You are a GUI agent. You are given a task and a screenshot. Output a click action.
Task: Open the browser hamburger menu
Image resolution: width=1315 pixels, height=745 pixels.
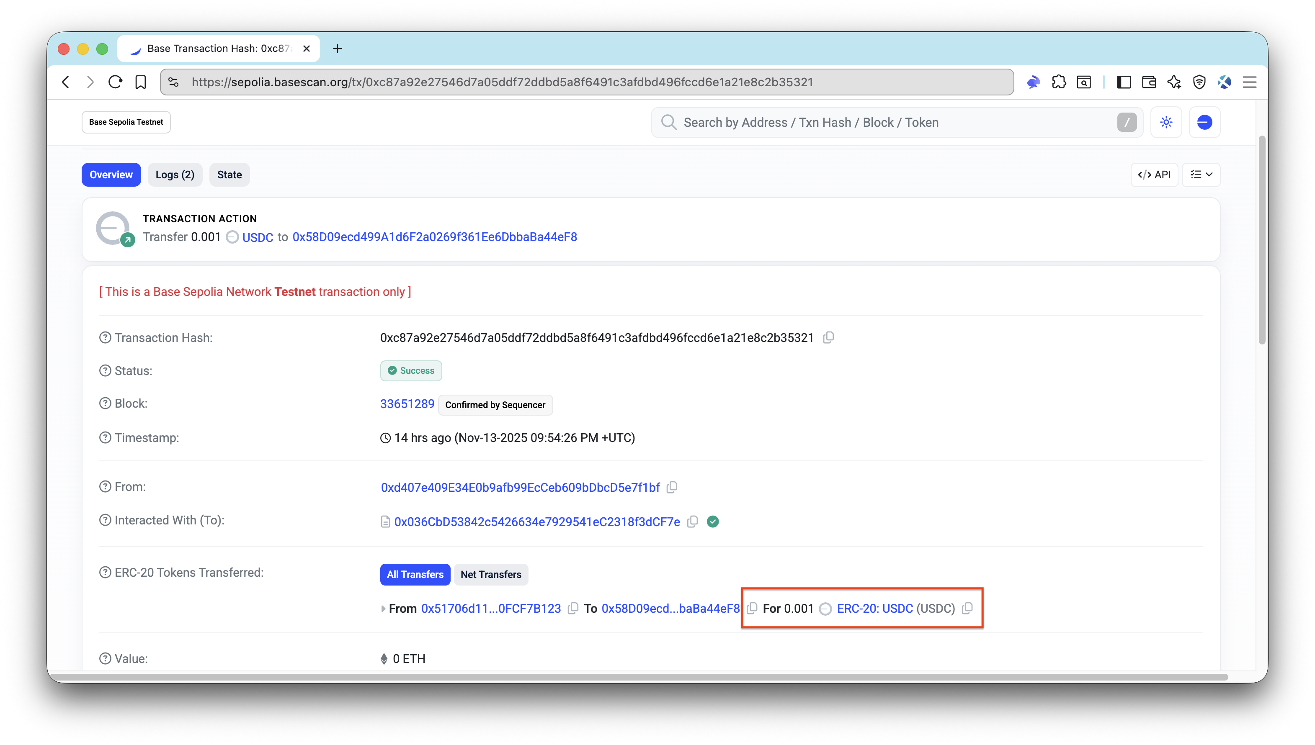point(1250,82)
